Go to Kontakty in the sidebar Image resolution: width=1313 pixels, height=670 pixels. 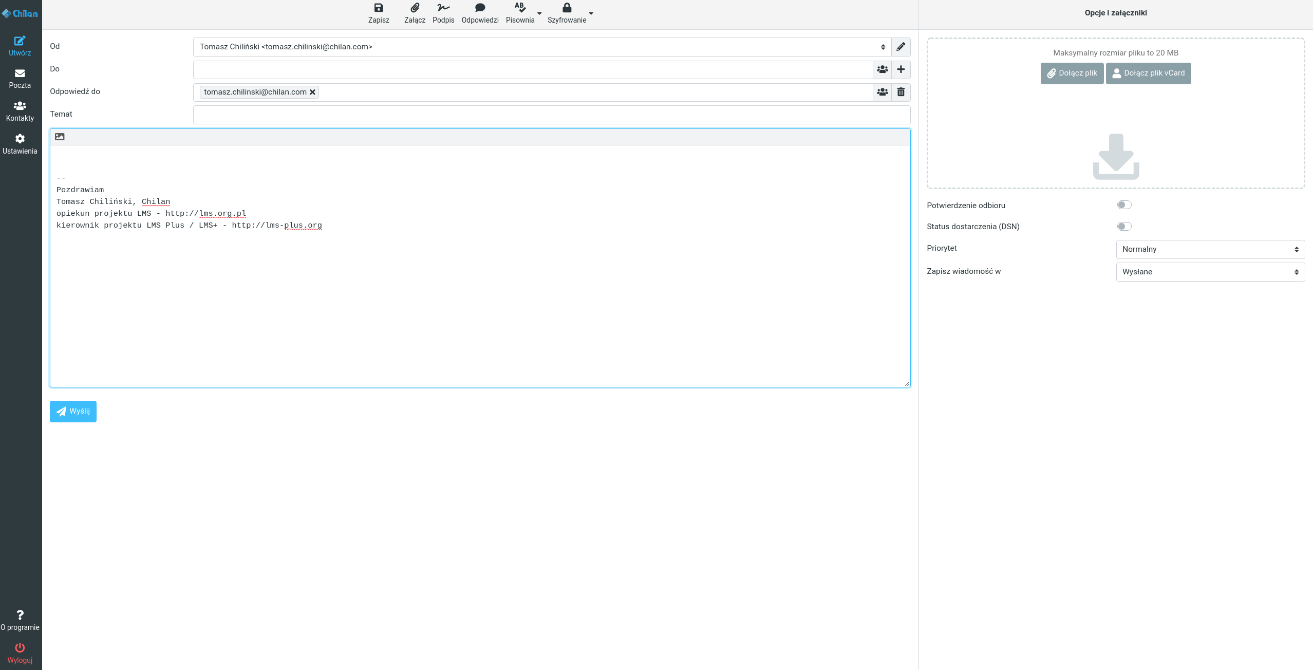(20, 111)
